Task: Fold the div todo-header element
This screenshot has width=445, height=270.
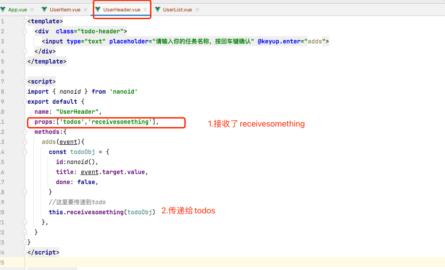Action: click(25, 31)
